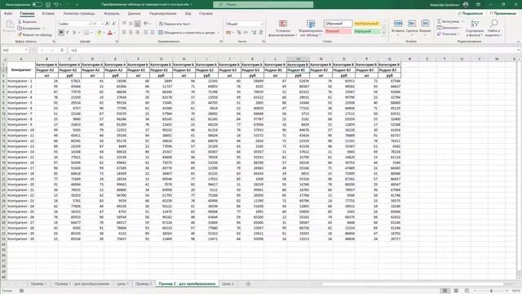Align text to the middle vertically
522x294 pixels.
pos(130,24)
